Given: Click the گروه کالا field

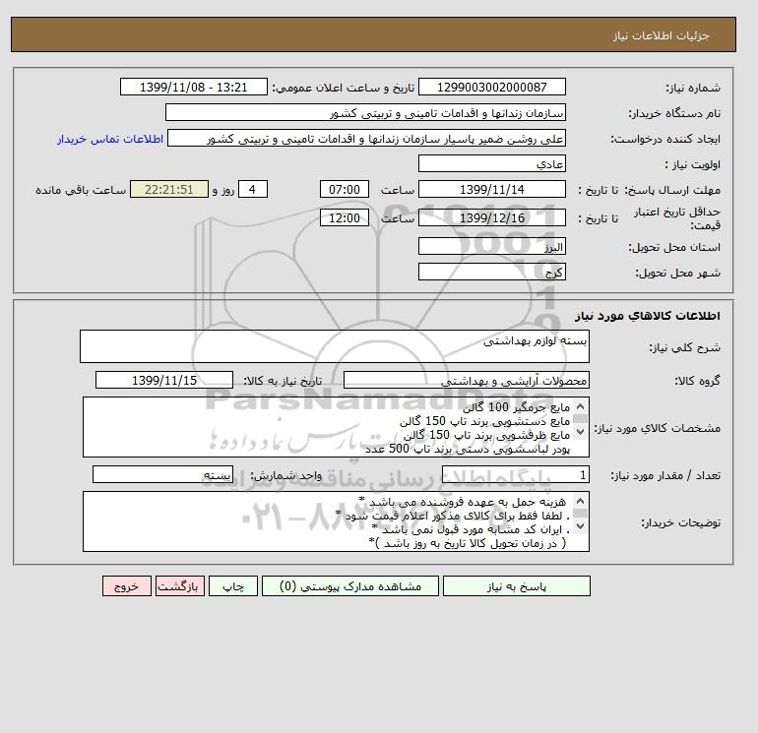Looking at the screenshot, I should (x=466, y=381).
